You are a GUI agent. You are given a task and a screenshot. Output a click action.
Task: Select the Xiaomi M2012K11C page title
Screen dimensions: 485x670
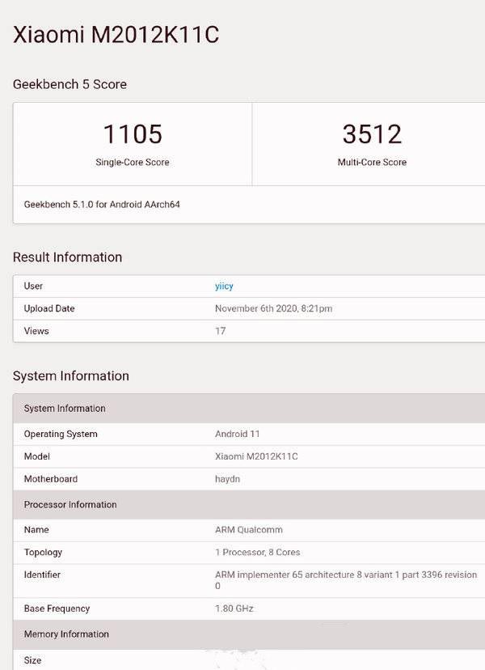click(116, 35)
